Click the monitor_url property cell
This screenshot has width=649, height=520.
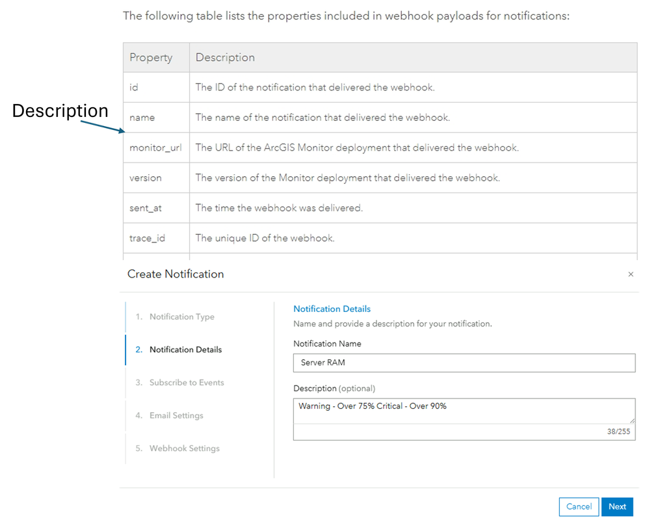(155, 148)
